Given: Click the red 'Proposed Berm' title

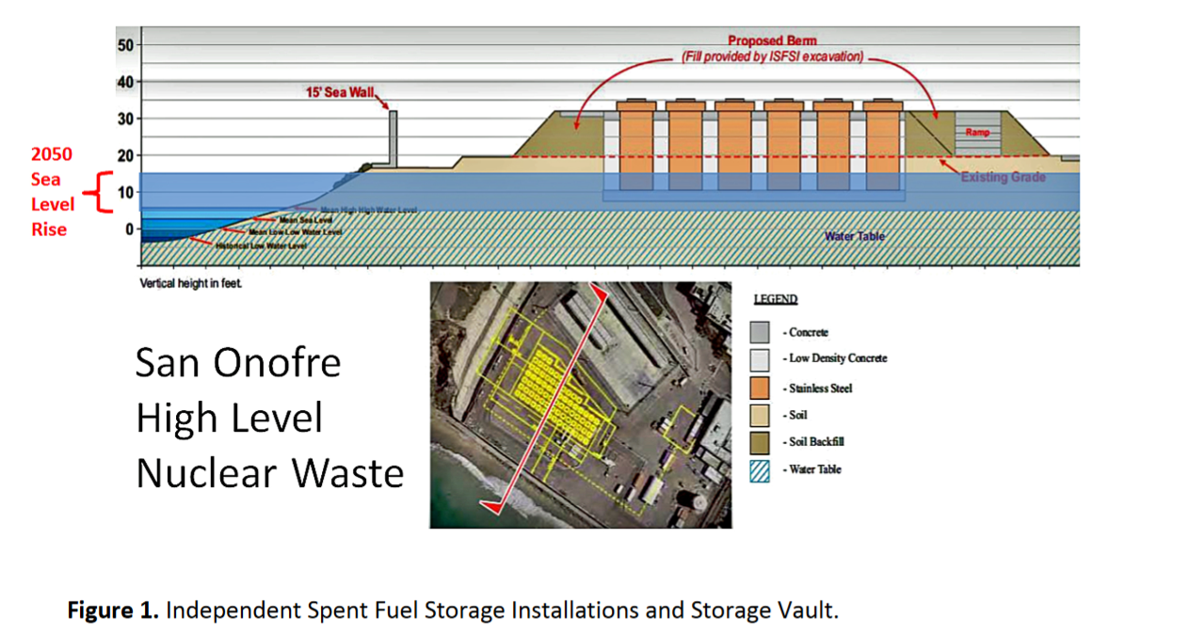Looking at the screenshot, I should point(772,40).
